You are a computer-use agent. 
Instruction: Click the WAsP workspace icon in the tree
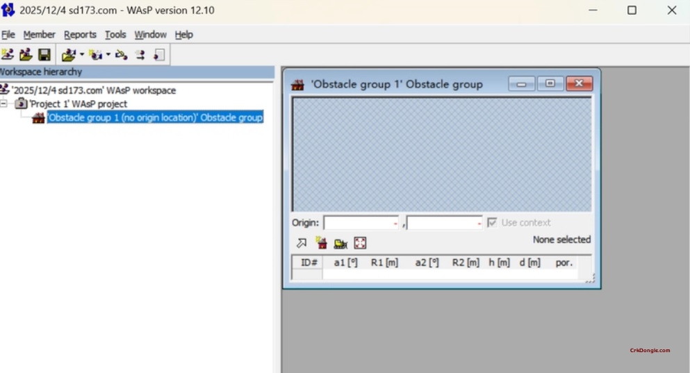[5, 90]
